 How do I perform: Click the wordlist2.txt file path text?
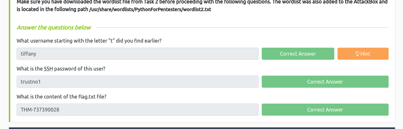click(150, 9)
